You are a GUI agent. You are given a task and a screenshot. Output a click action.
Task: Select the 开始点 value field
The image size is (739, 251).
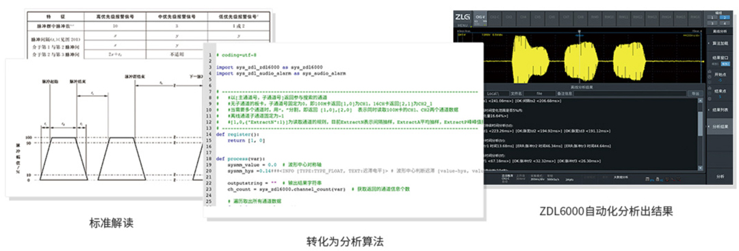(x=720, y=80)
